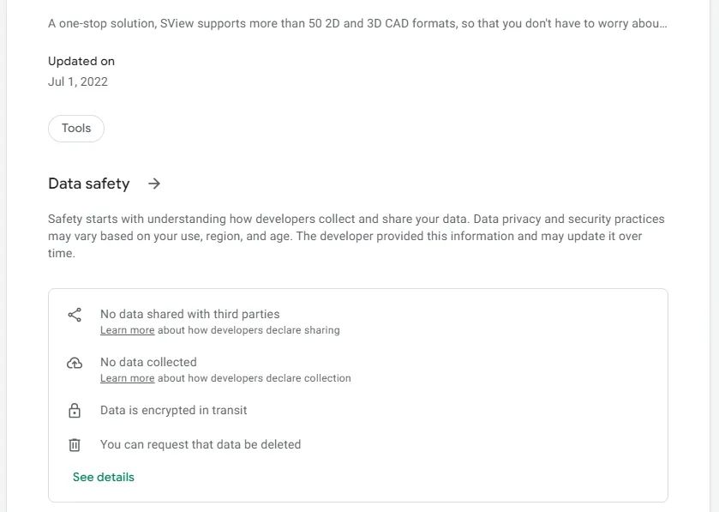Viewport: 719px width, 512px height.
Task: Click 'Data is encrypted in transit' text
Action: (x=173, y=411)
